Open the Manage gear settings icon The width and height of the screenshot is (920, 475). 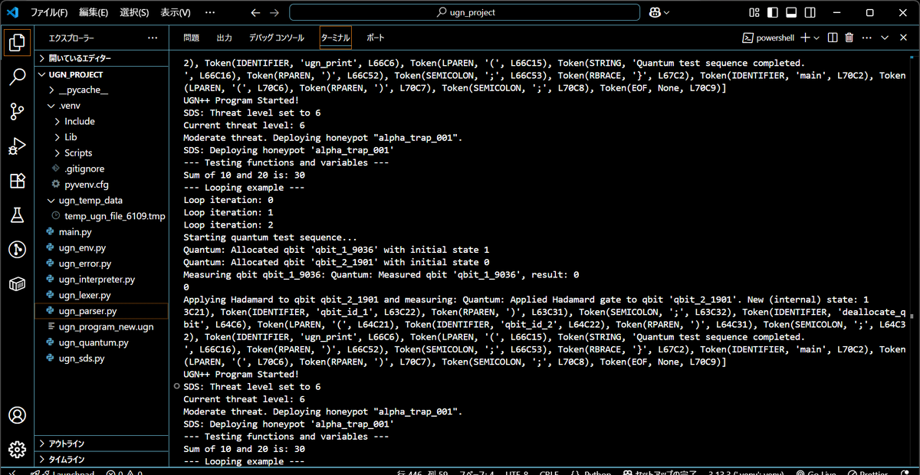[17, 450]
